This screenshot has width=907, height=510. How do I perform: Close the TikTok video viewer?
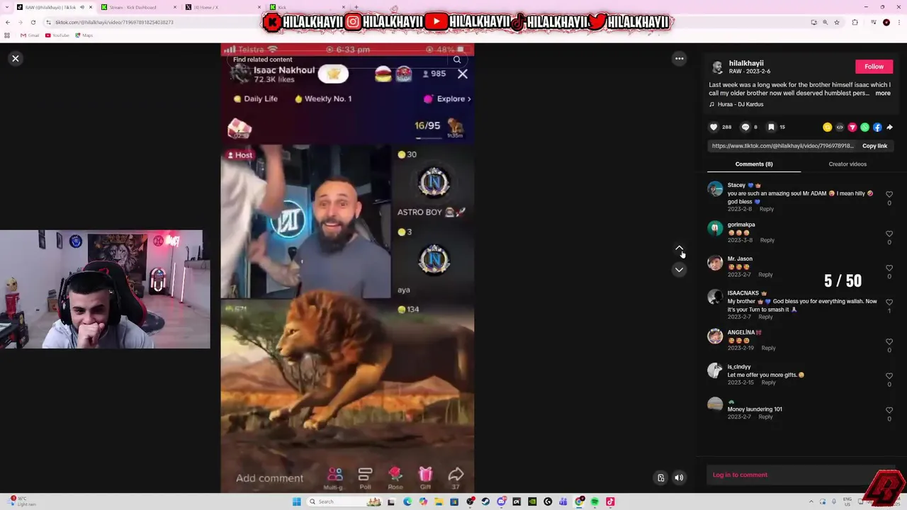pyautogui.click(x=15, y=59)
